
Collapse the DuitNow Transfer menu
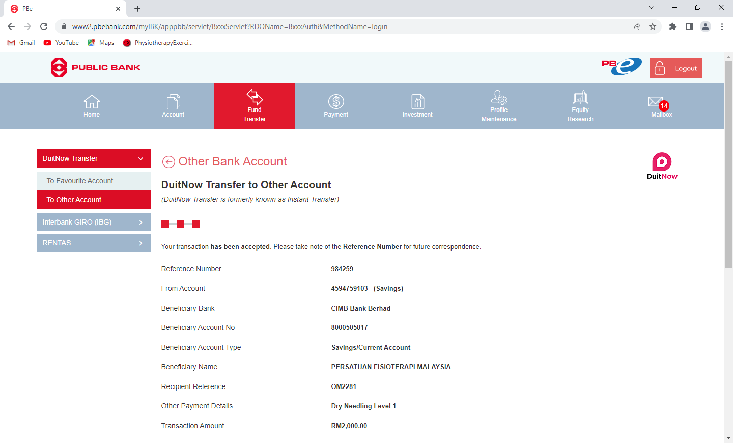point(140,158)
